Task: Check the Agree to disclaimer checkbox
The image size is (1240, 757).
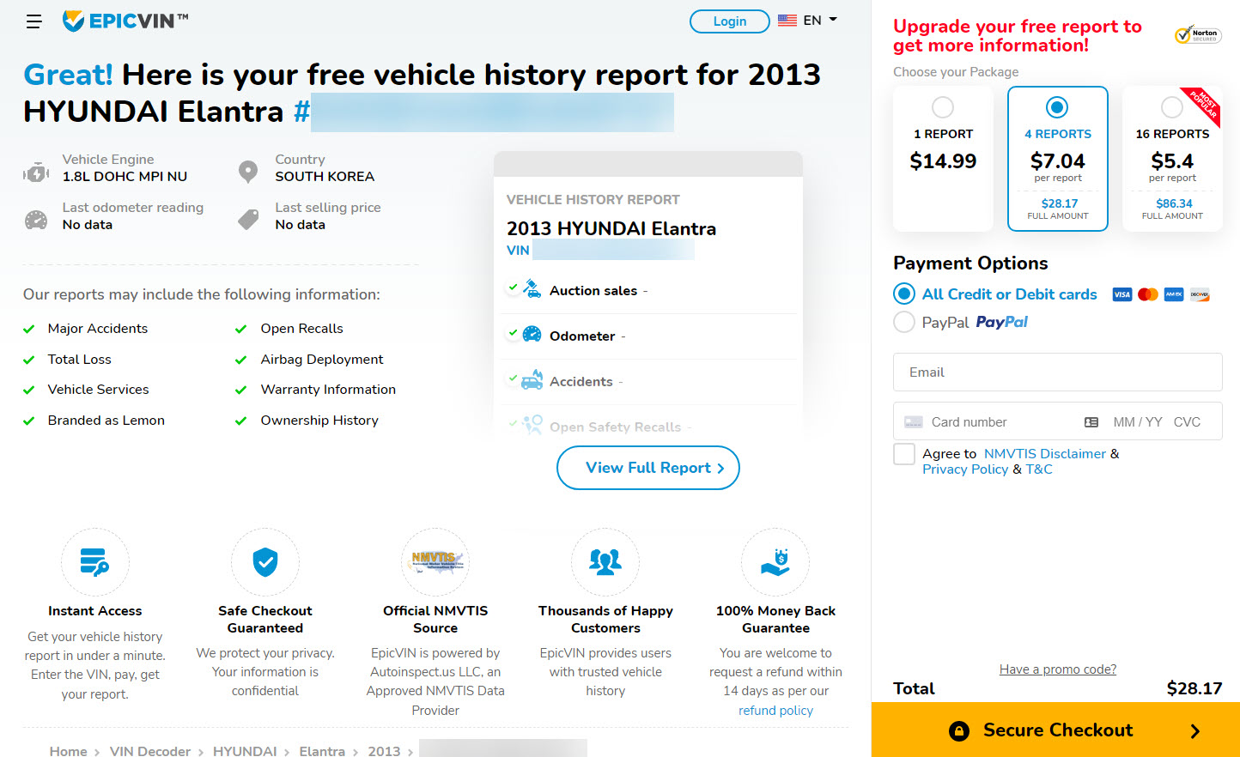Action: [x=904, y=453]
